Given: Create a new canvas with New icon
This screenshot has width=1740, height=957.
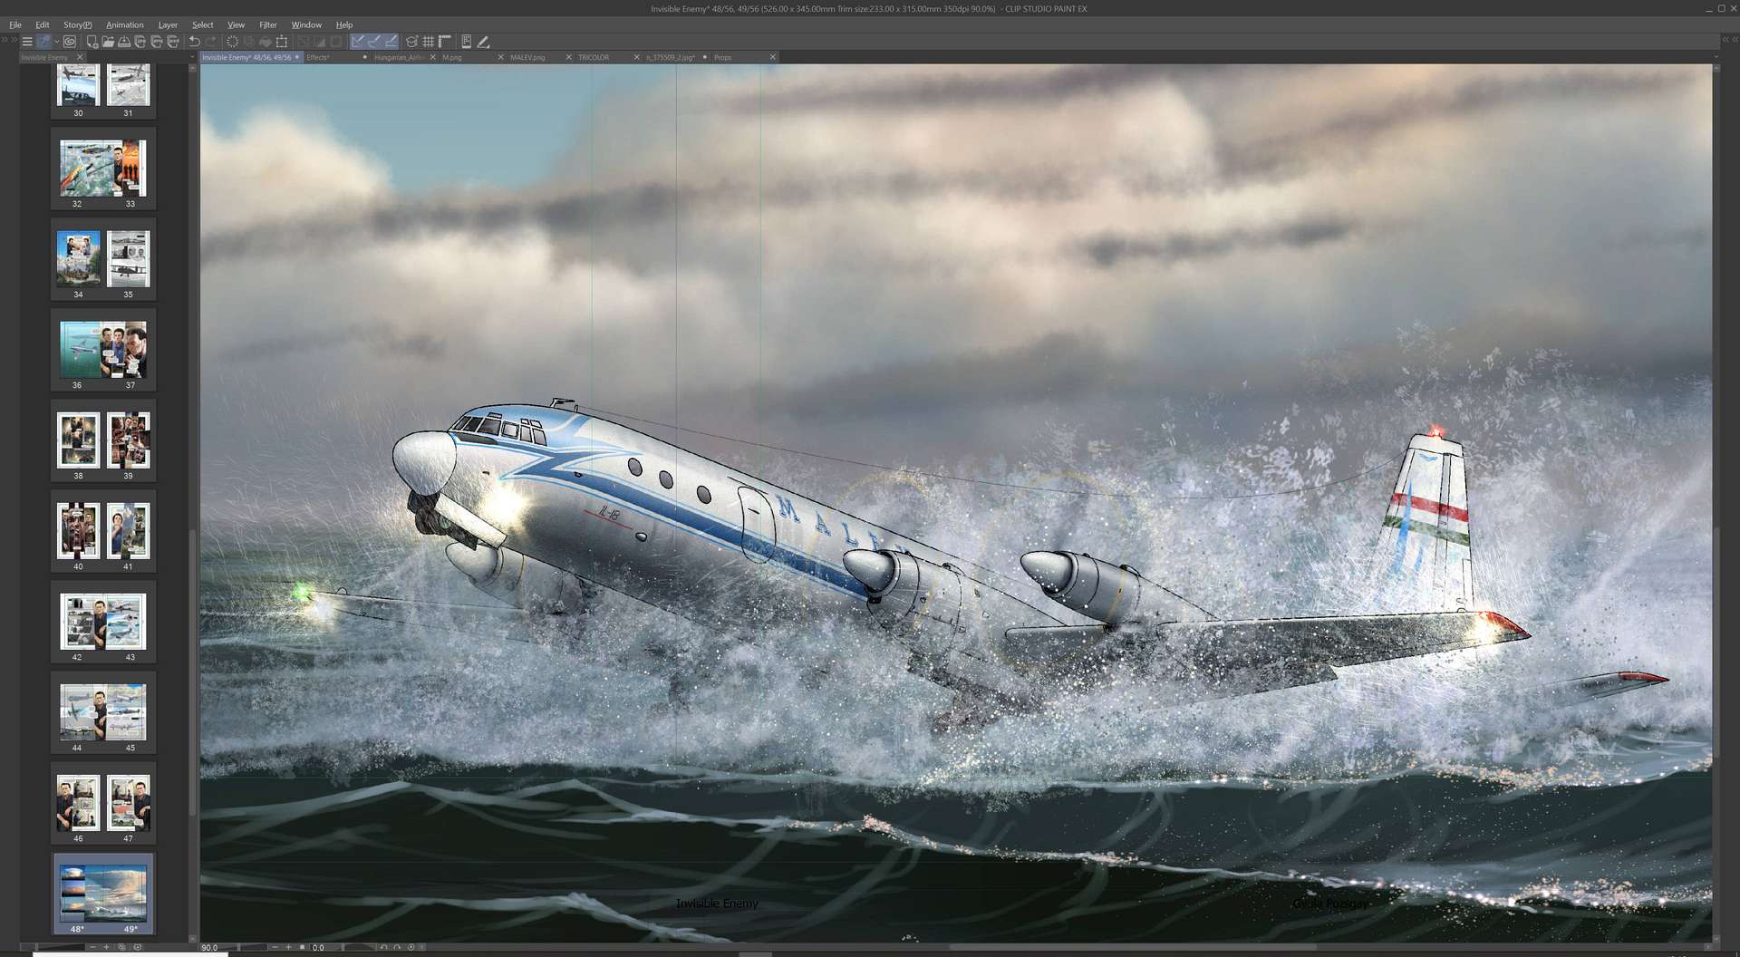Looking at the screenshot, I should (92, 42).
